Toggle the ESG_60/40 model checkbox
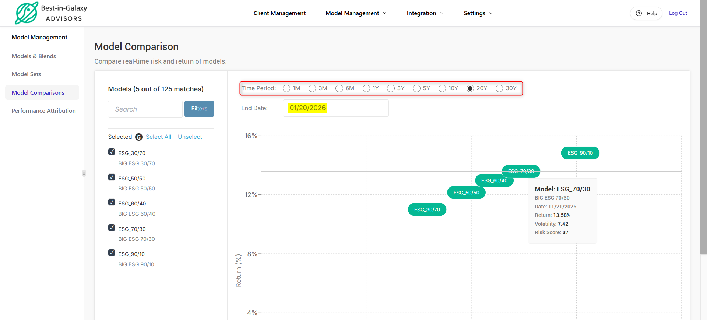This screenshot has width=707, height=320. pyautogui.click(x=112, y=202)
